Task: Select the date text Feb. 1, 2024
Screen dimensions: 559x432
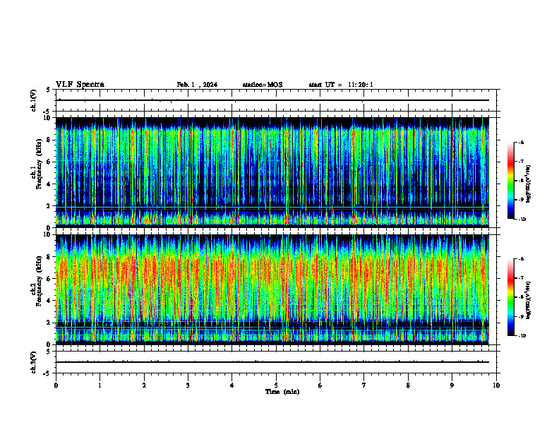Action: pyautogui.click(x=197, y=85)
